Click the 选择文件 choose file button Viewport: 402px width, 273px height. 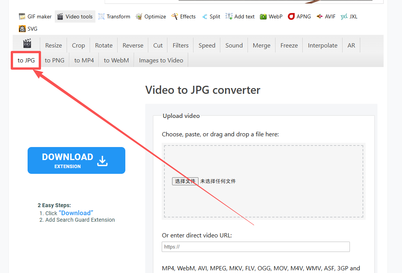pos(185,181)
